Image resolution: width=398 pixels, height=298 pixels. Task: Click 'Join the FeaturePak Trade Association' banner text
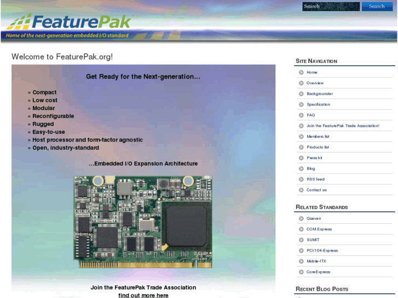pos(143,288)
